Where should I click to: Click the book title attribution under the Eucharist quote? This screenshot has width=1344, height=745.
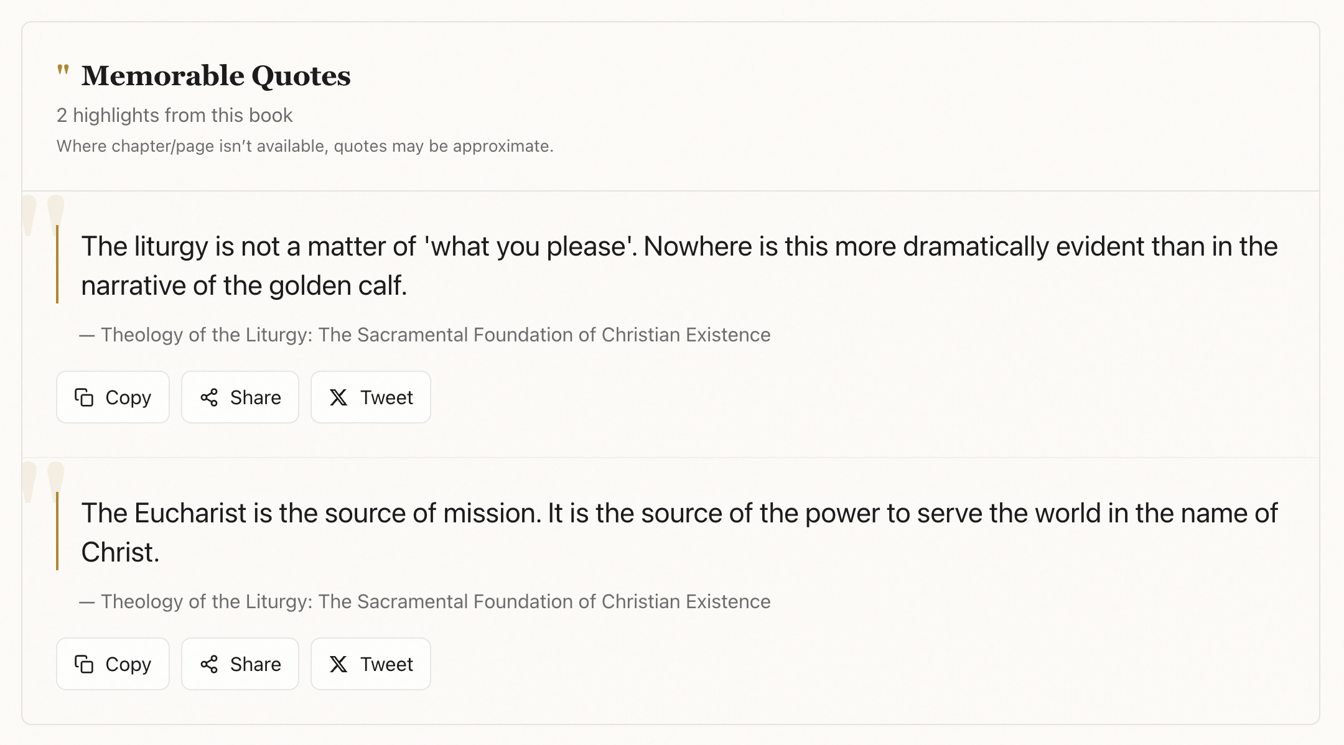(x=436, y=601)
